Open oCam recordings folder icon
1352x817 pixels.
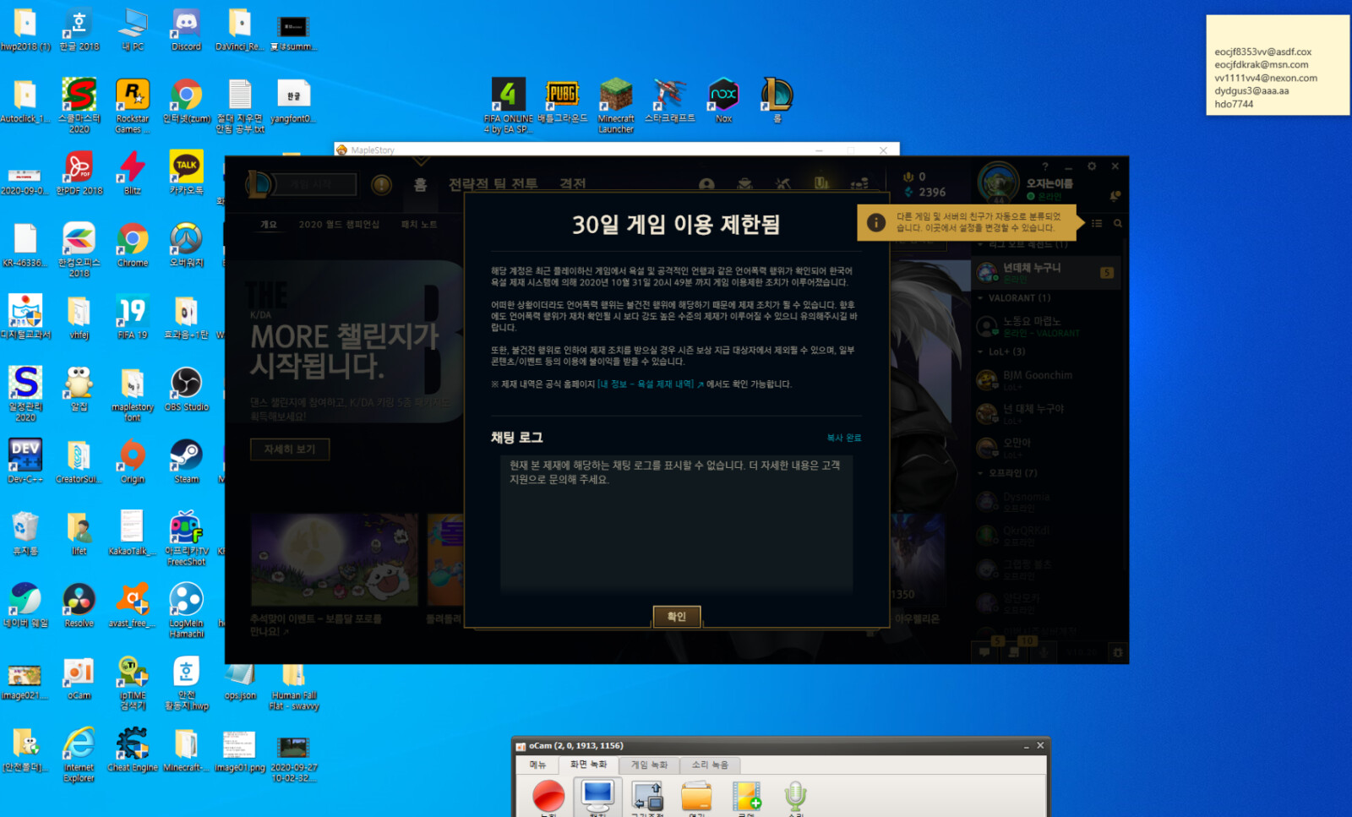point(697,797)
